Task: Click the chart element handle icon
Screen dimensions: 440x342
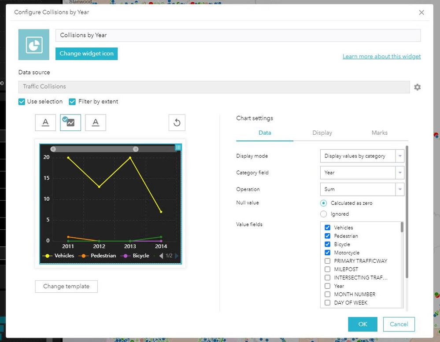Action: [x=178, y=147]
